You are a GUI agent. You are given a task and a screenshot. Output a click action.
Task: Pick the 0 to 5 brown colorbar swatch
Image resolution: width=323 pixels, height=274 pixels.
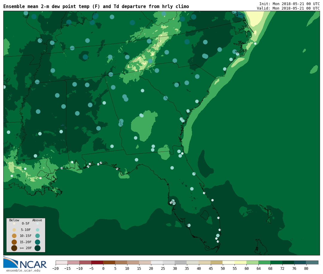109,262
